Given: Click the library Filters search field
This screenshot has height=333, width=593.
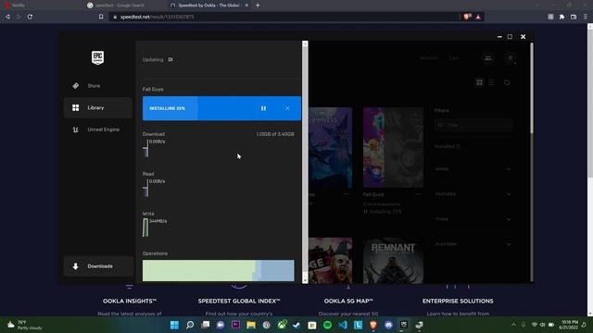Looking at the screenshot, I should pyautogui.click(x=473, y=125).
